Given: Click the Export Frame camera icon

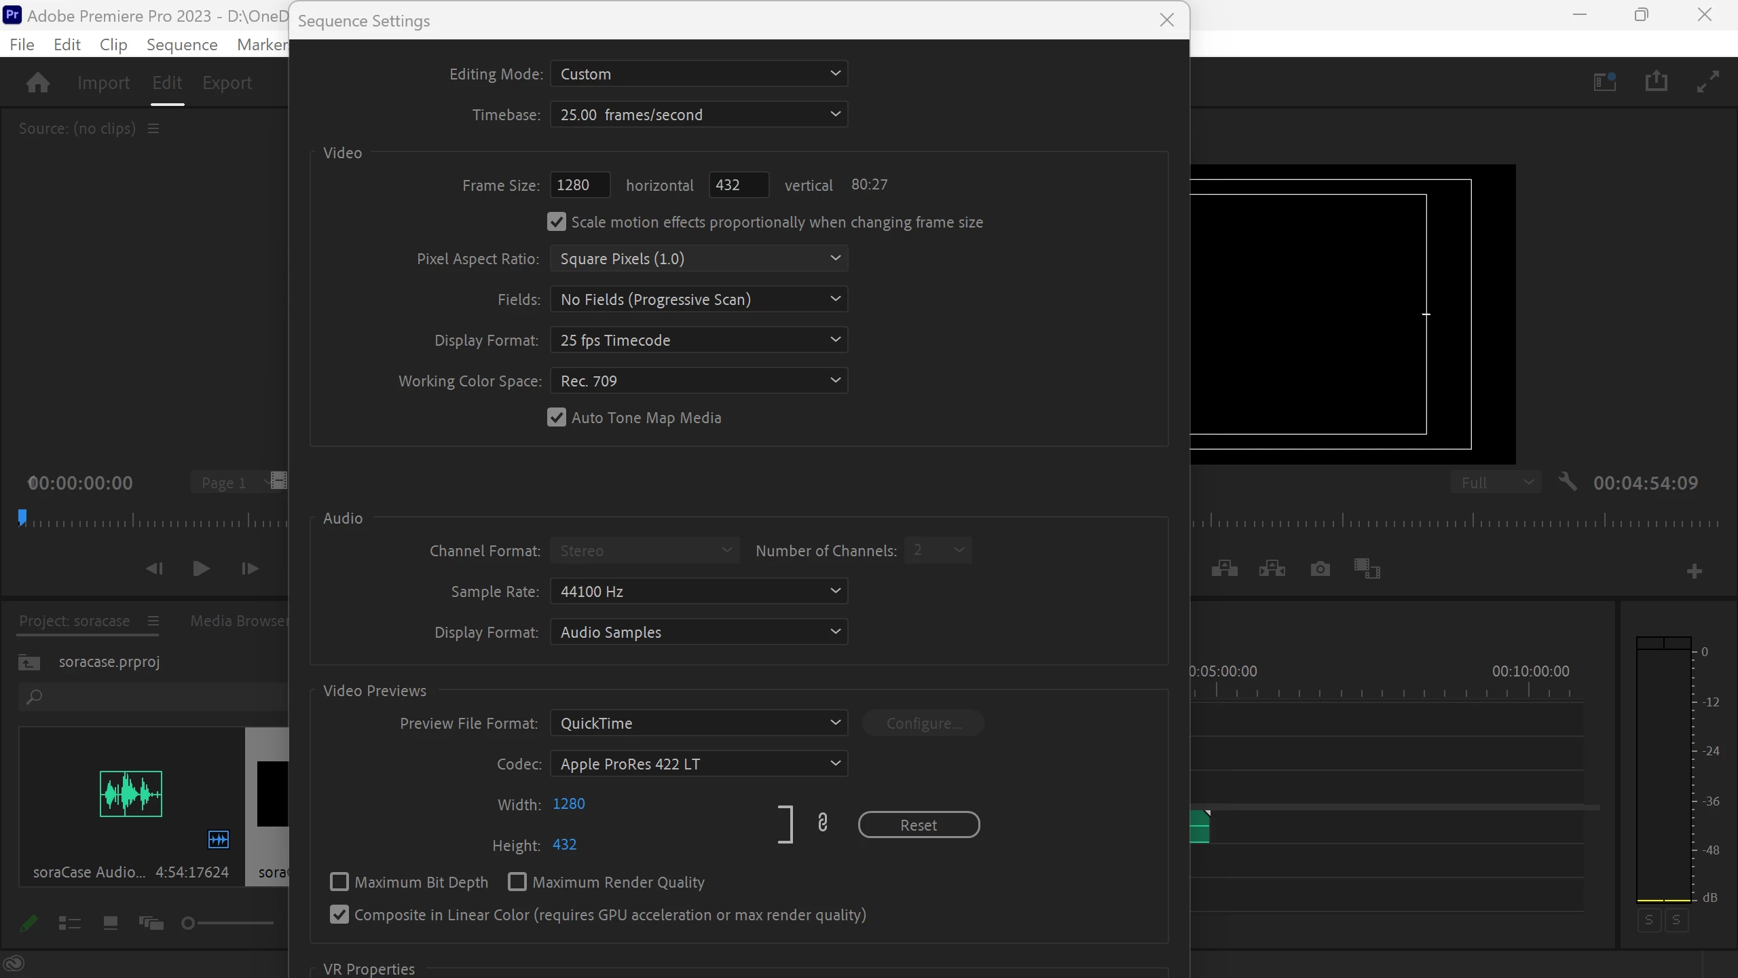Looking at the screenshot, I should click(x=1320, y=568).
